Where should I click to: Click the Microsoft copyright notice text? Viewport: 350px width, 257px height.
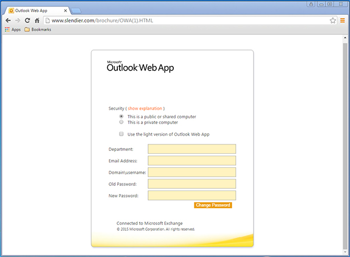(x=156, y=229)
